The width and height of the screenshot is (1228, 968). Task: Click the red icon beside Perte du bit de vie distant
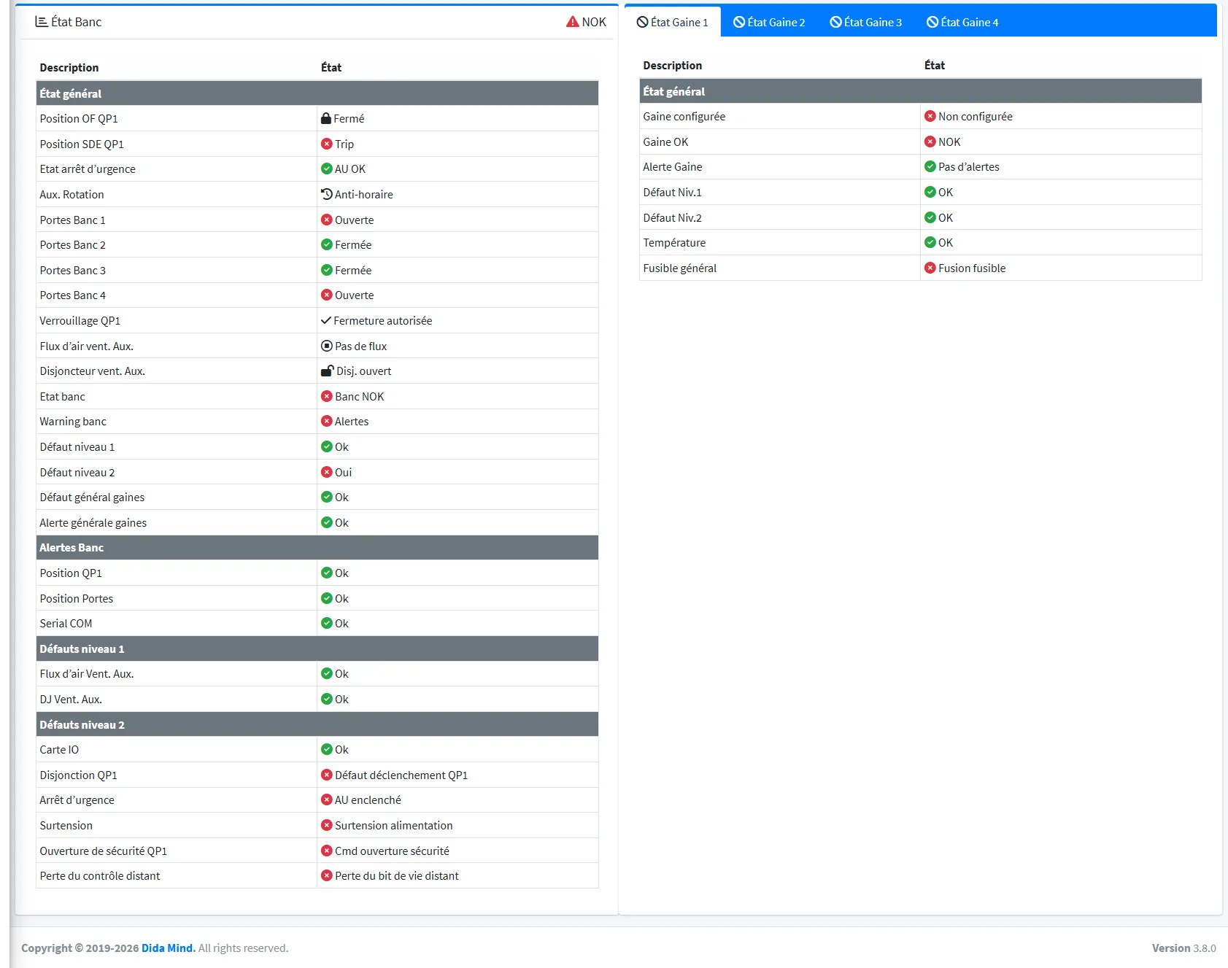(327, 875)
